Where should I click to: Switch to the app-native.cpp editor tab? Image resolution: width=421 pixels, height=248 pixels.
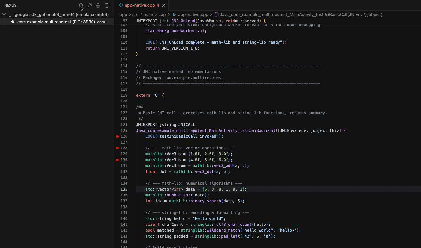(x=142, y=5)
